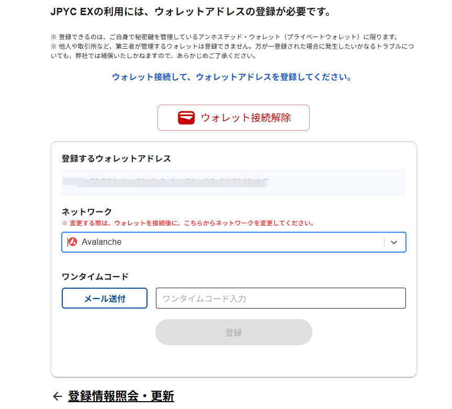
Task: Click the back arrow icon
Action: 58,396
